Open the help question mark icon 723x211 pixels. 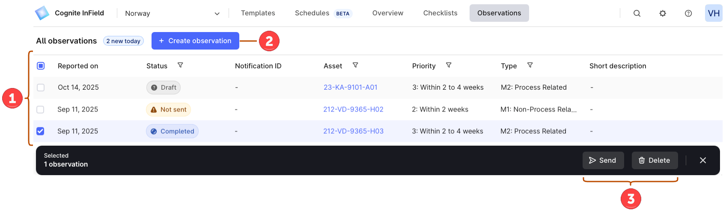(688, 13)
